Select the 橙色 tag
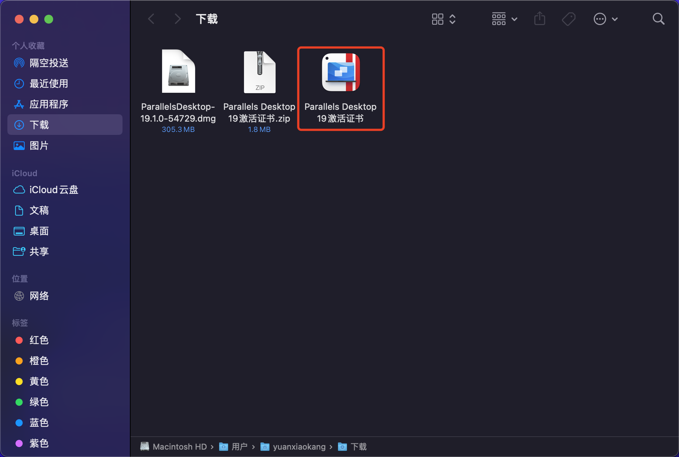 [65, 361]
